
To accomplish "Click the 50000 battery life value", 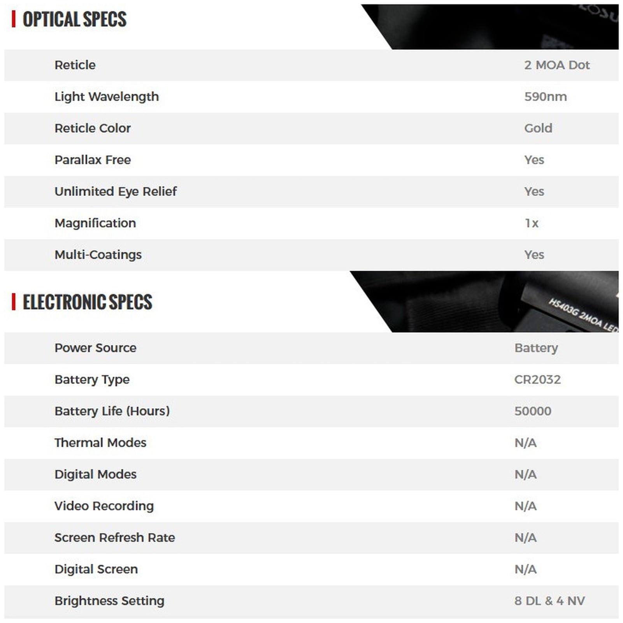I will (x=533, y=411).
